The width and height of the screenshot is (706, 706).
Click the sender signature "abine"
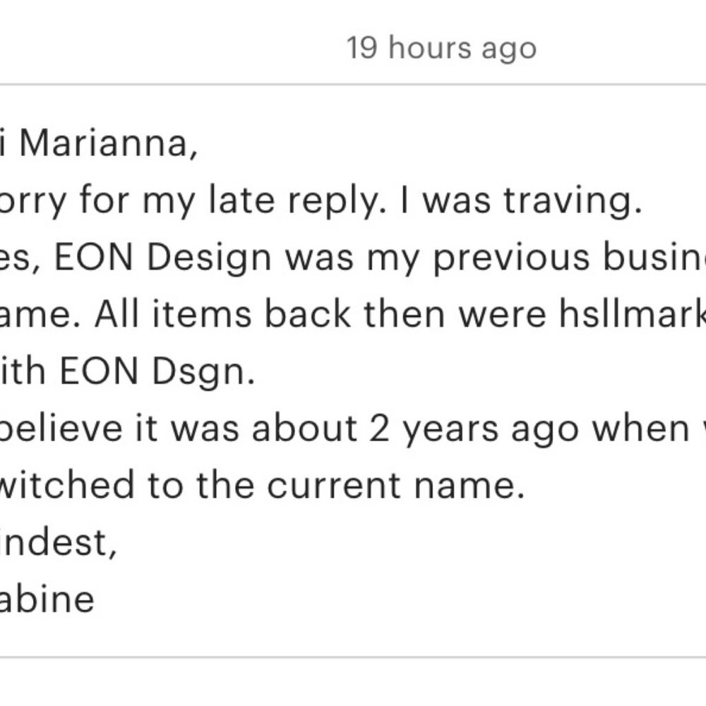[x=47, y=599]
